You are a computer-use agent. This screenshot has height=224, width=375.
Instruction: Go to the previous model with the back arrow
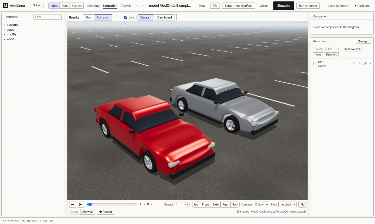click(x=138, y=5)
